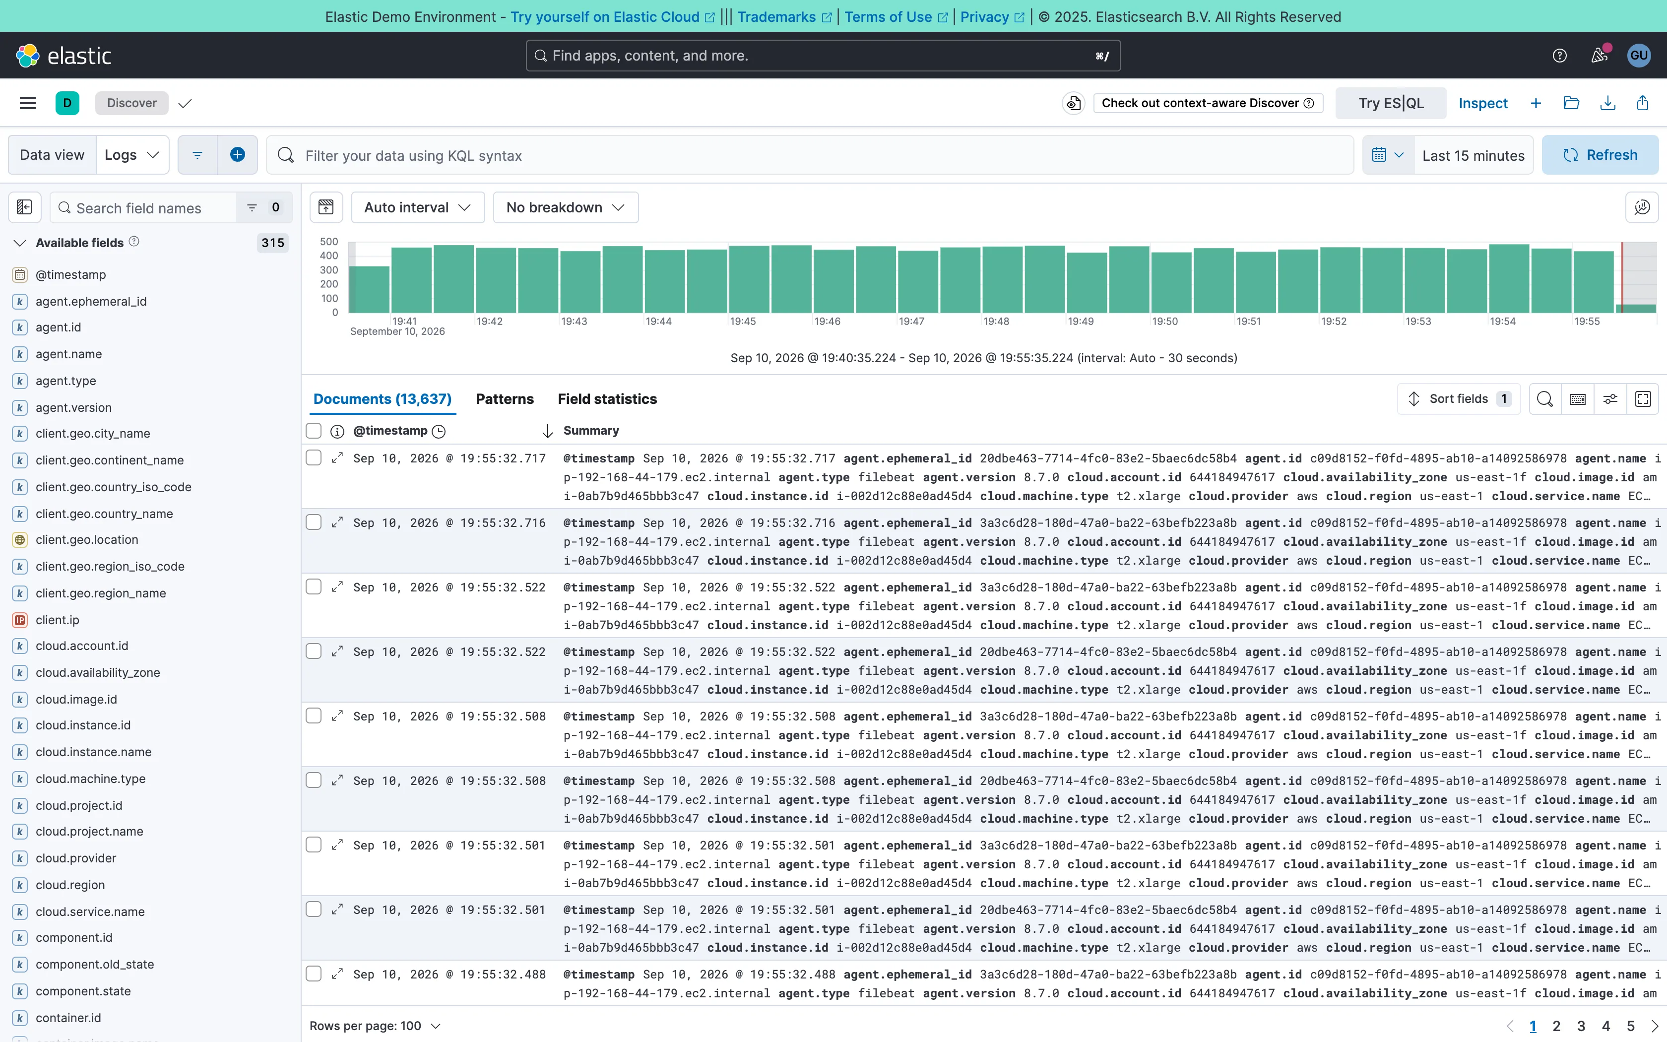Open the help menu icon
The image size is (1667, 1042).
(1559, 56)
